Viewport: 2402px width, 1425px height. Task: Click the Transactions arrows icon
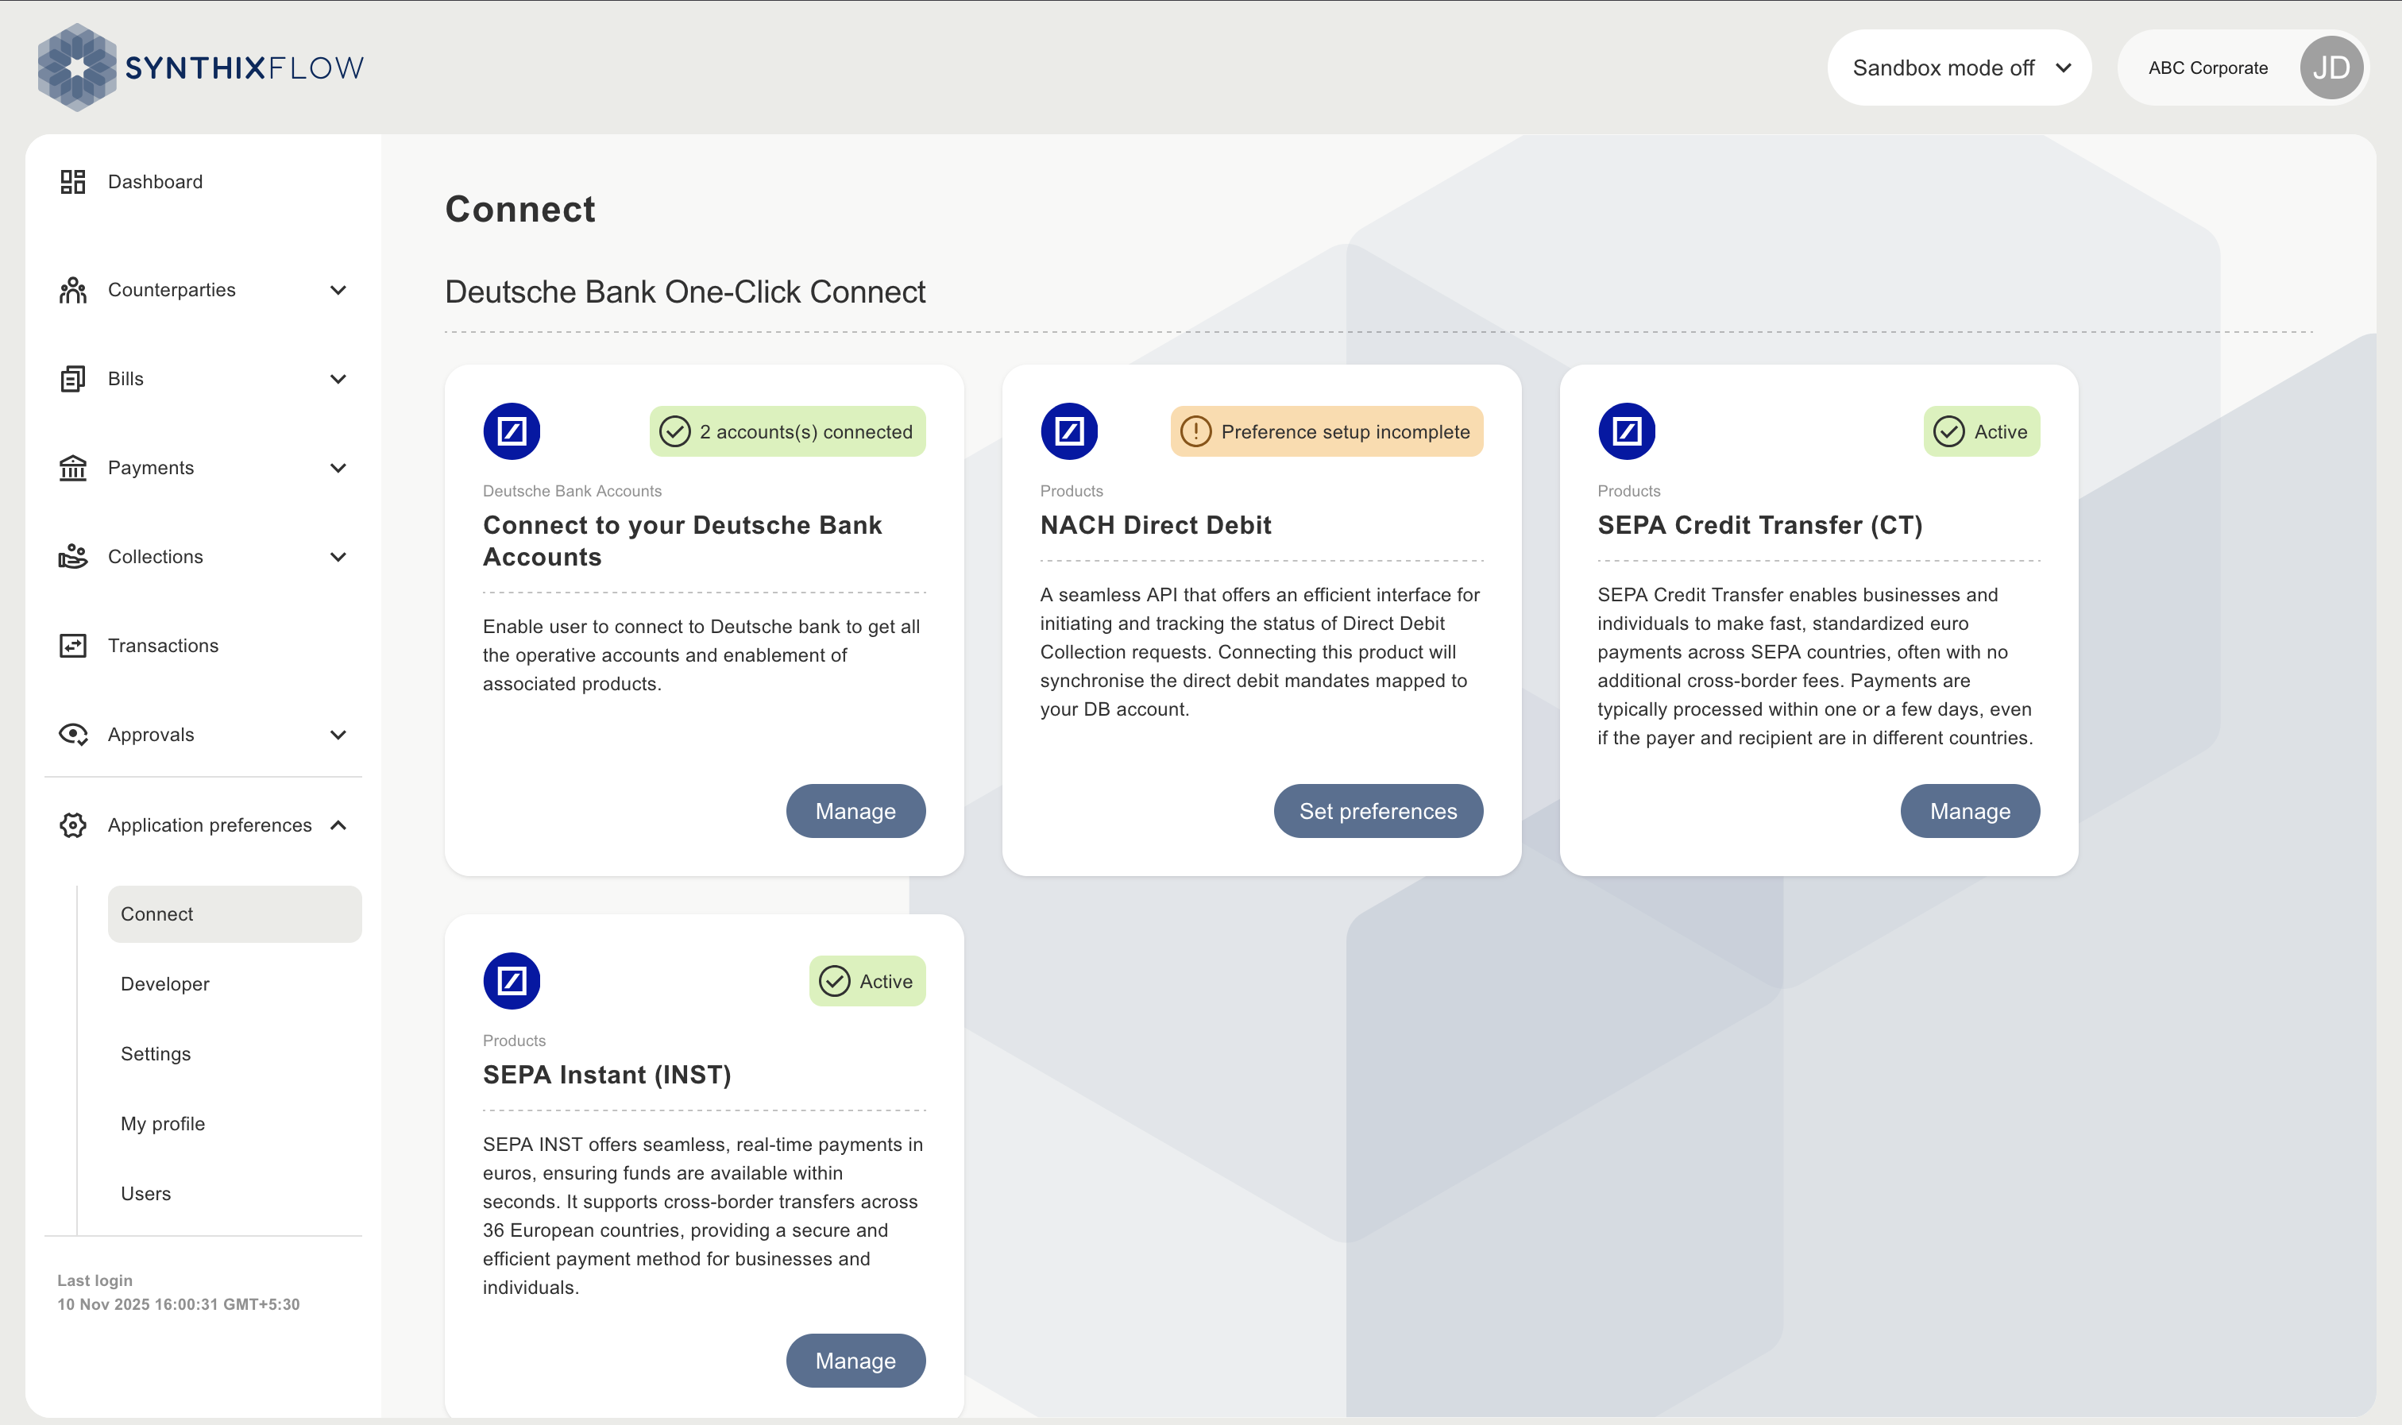coord(73,645)
